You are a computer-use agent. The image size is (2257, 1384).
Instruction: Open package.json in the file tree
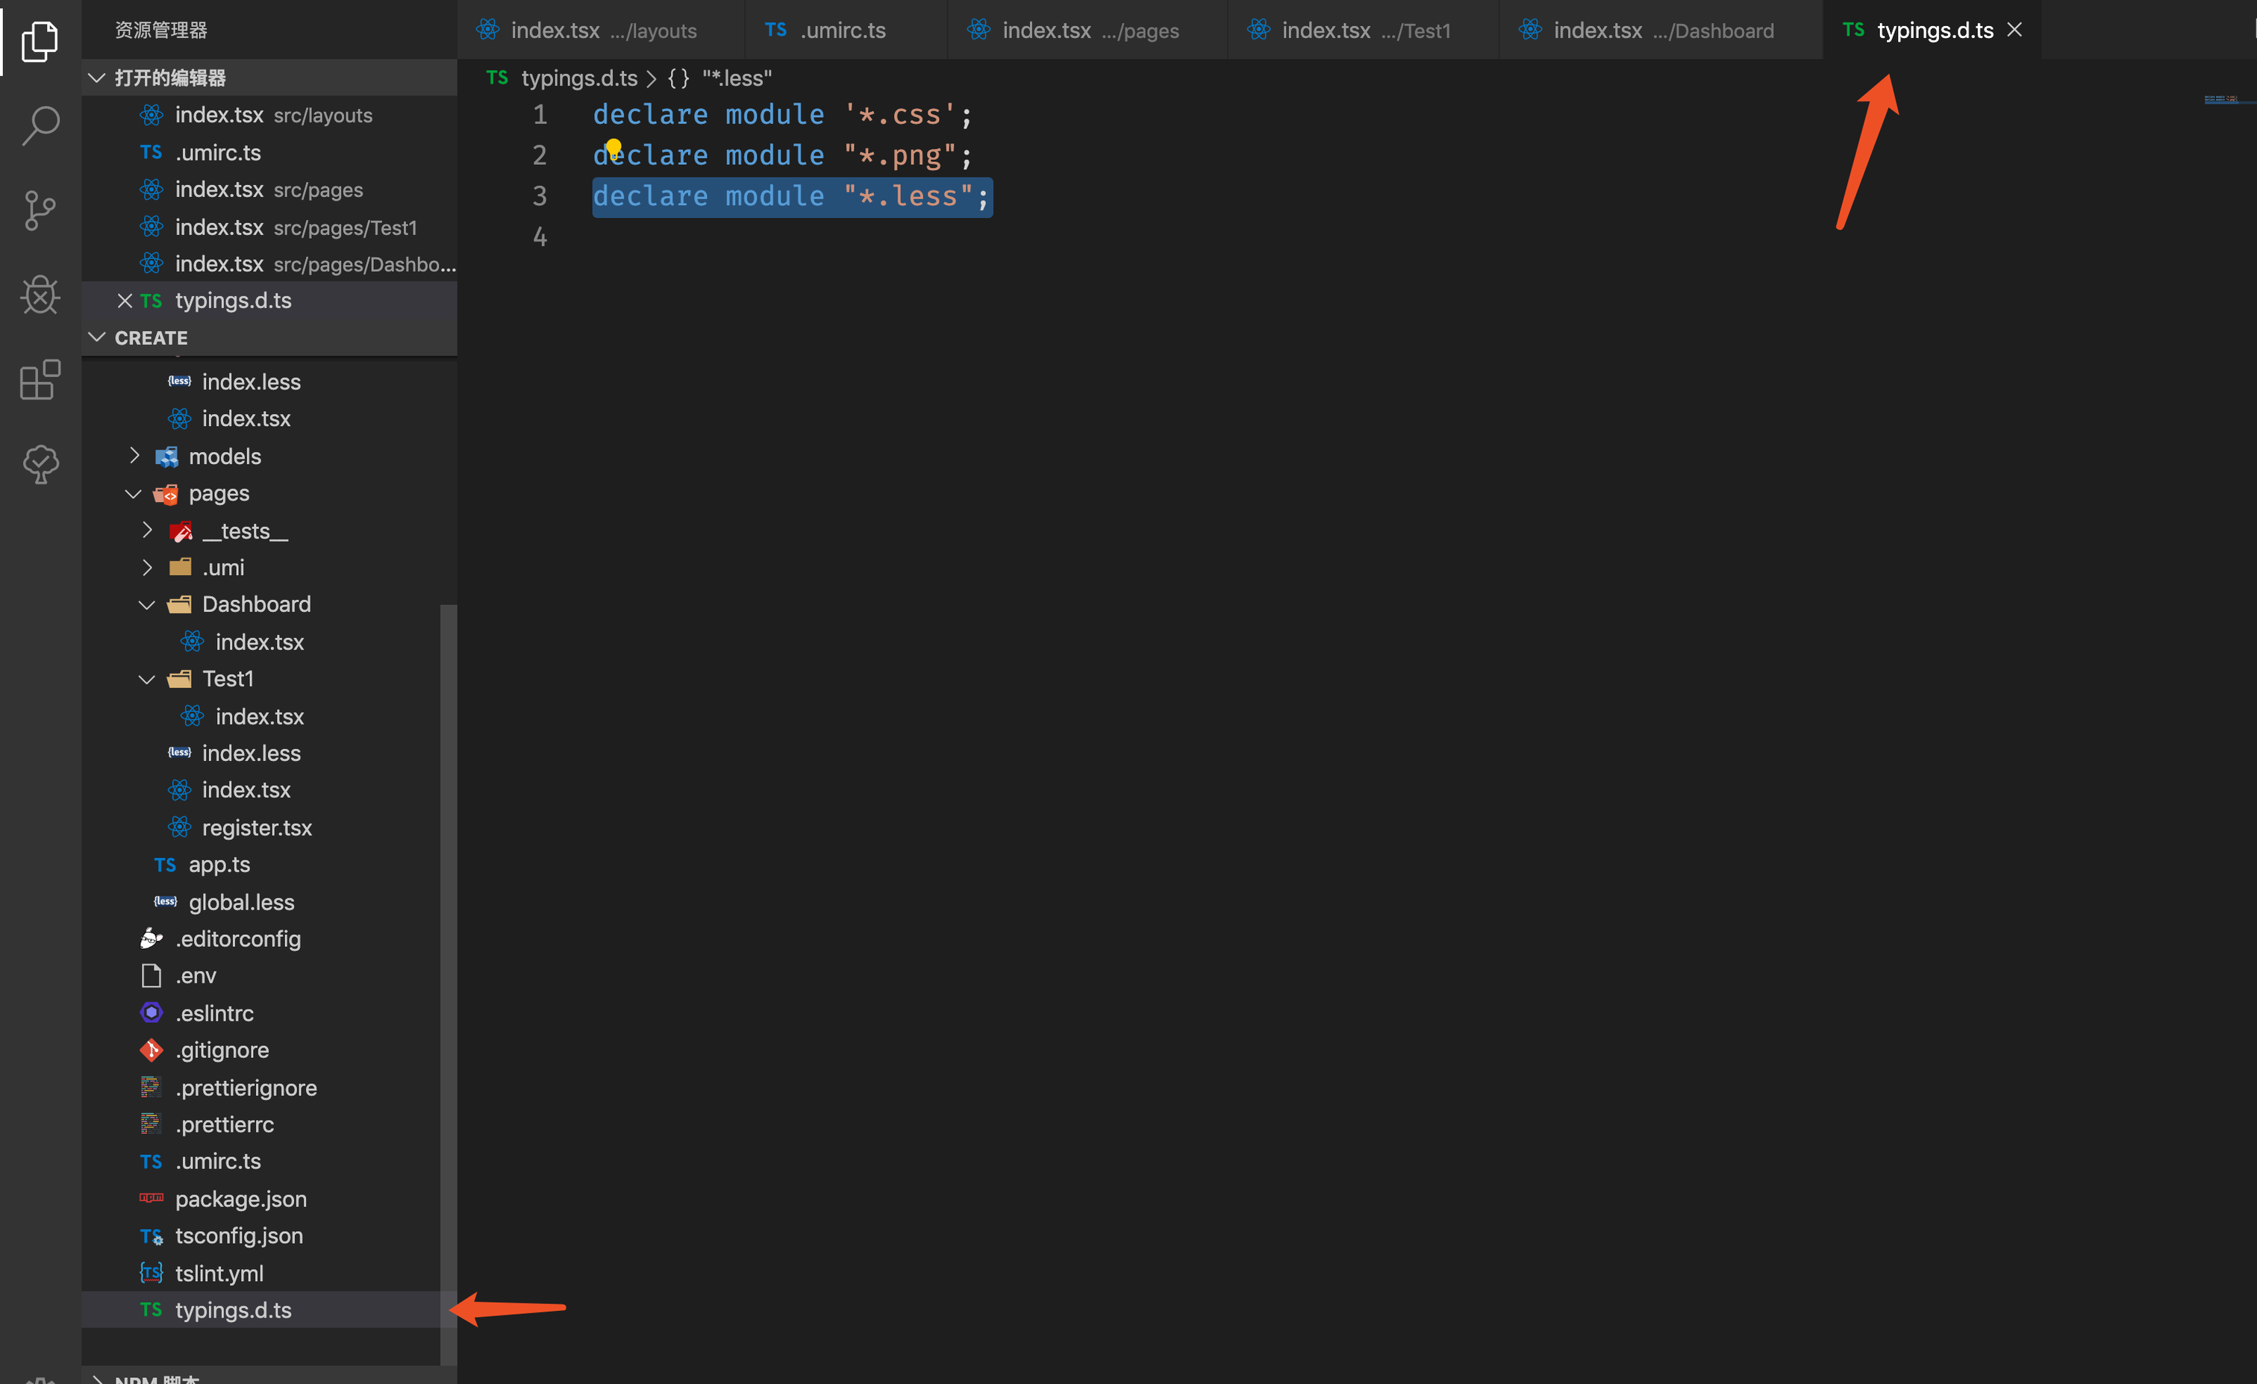tap(240, 1199)
